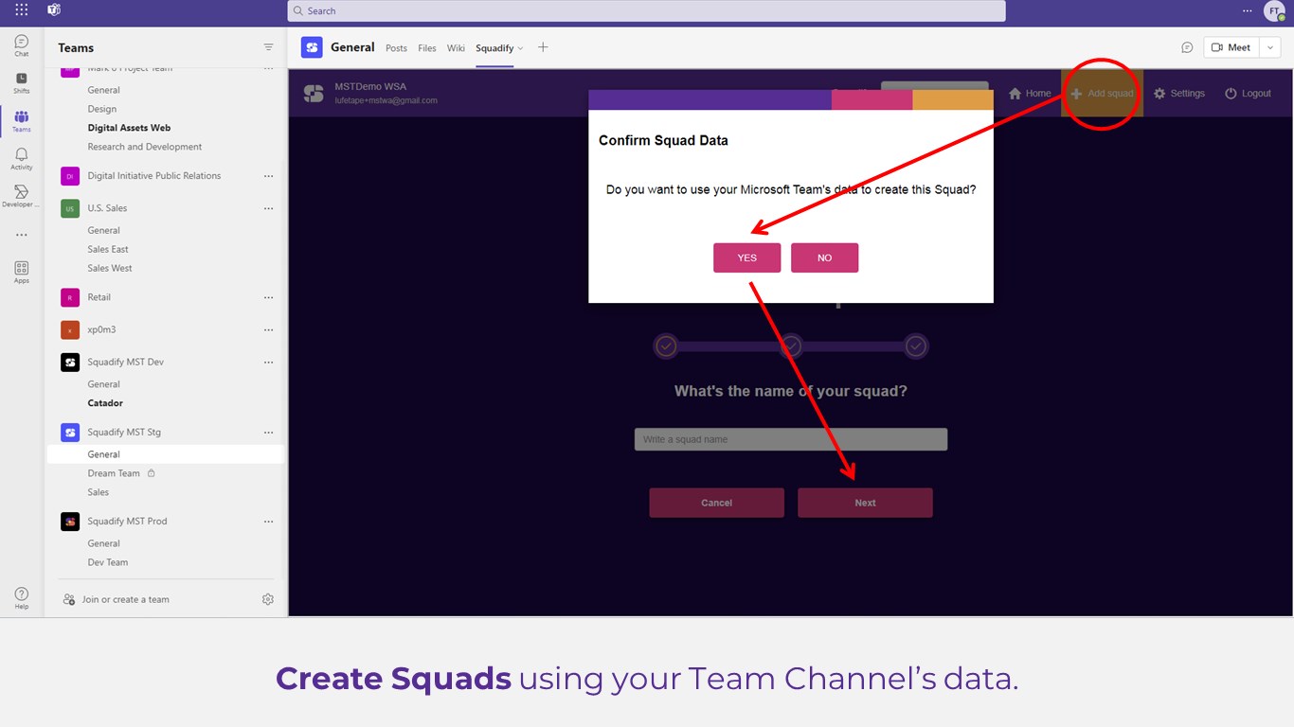Select the xp0m3 team
The width and height of the screenshot is (1294, 727).
101,329
